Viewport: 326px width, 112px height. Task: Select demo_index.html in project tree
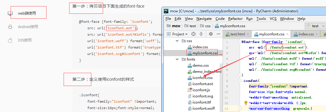coord(204,72)
